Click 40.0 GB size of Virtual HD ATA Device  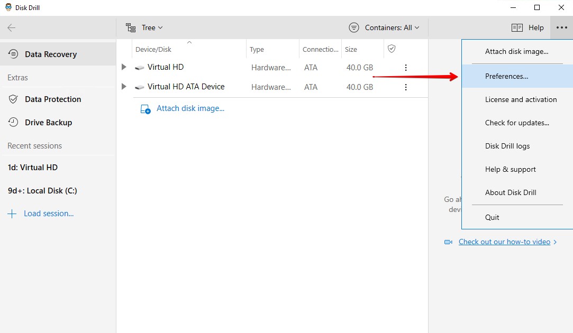click(x=360, y=87)
